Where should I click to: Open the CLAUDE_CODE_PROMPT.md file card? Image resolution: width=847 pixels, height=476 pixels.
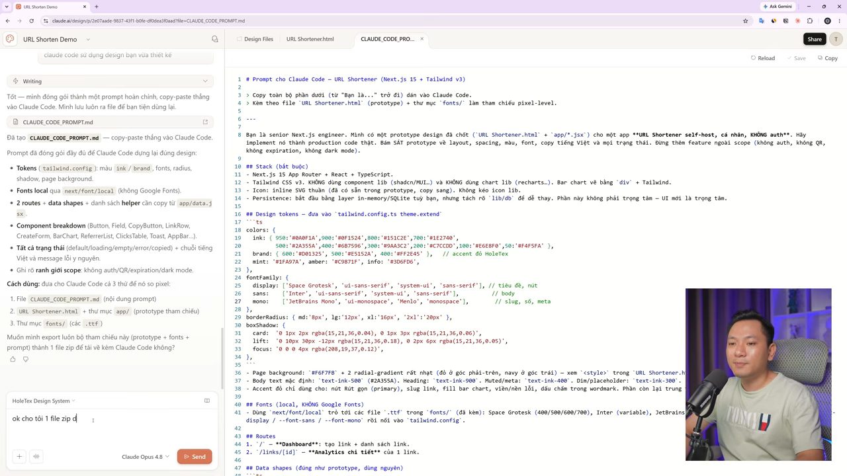coord(111,122)
